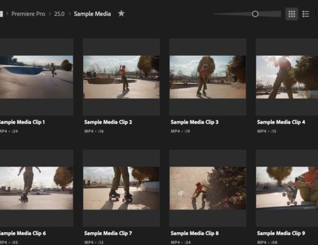The image size is (318, 245).
Task: Select Sample Media Clip 7 thumbnail
Action: pyautogui.click(x=121, y=188)
